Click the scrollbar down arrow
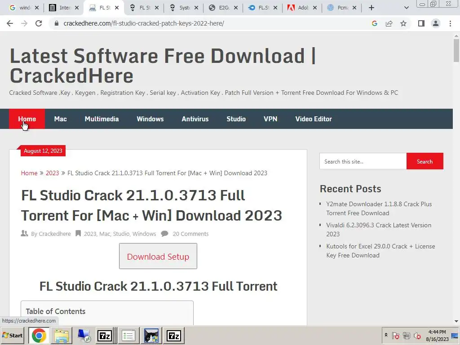 click(456, 321)
